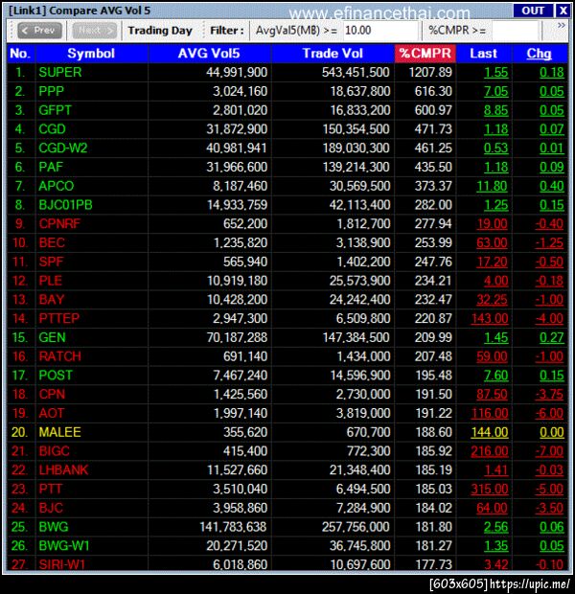Open AOT last price 116.00

tap(490, 413)
